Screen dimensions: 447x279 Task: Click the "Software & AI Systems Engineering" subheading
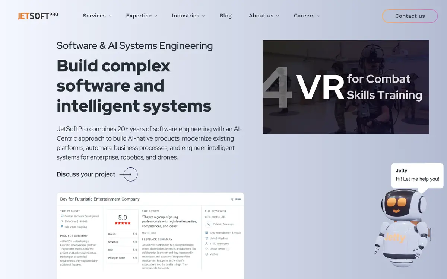pos(135,46)
